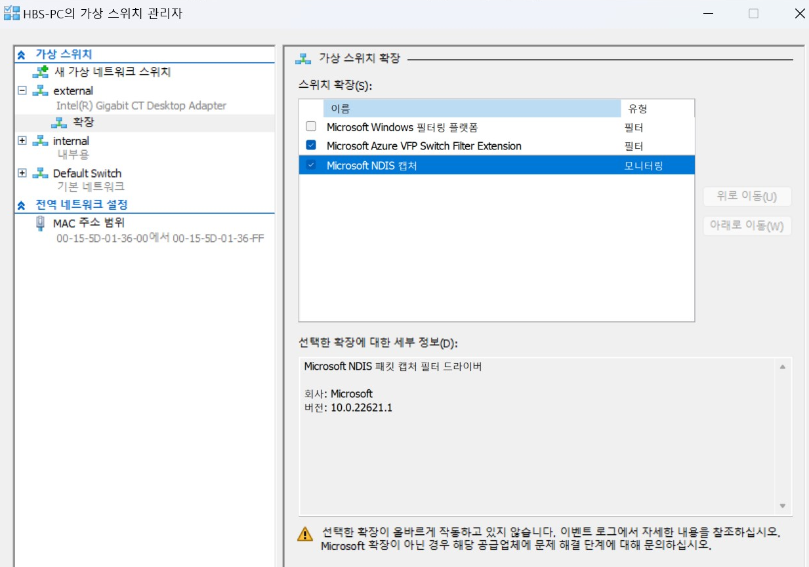
Task: Click Microsoft NDIS 패킷 캡처 필터 드라이버 text
Action: click(x=393, y=367)
